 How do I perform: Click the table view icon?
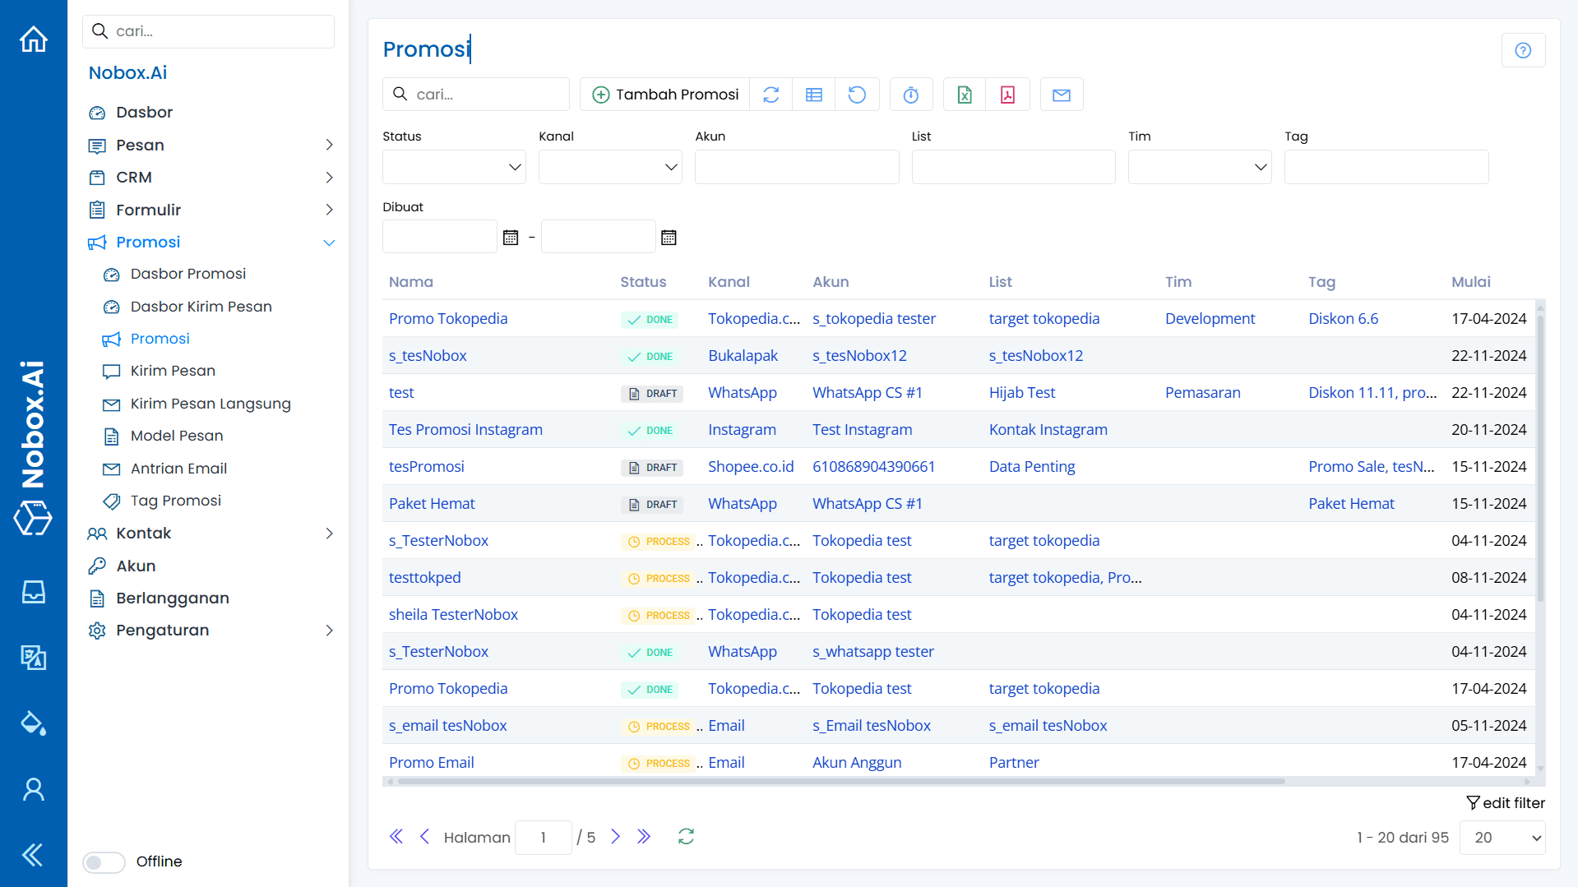click(813, 95)
